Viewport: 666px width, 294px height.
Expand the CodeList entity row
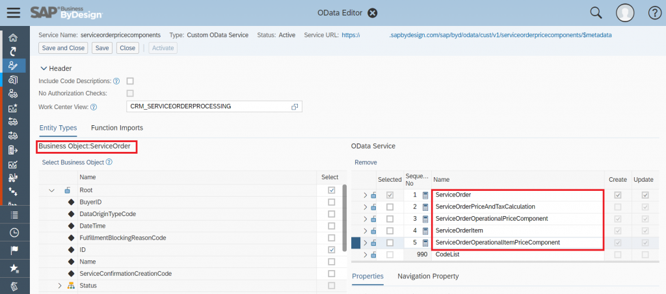pos(365,254)
